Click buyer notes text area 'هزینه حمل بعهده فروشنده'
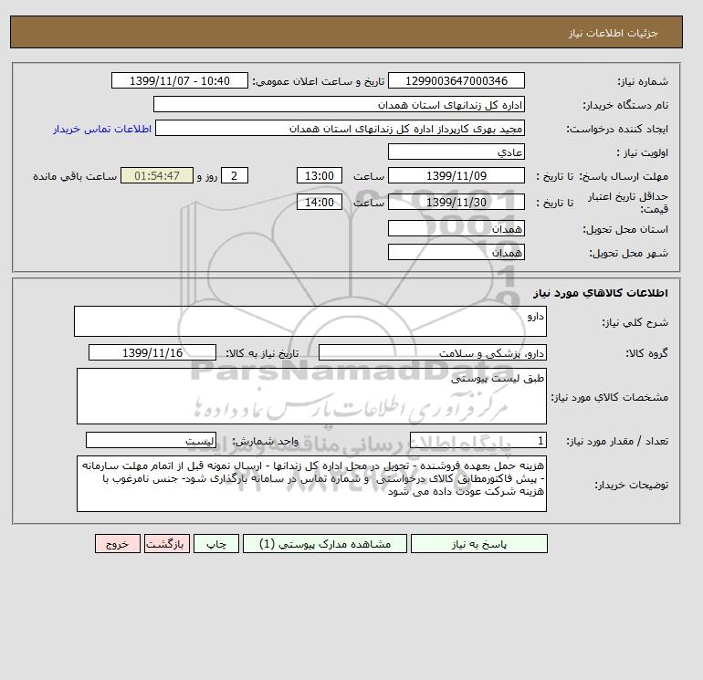703x680 pixels. click(x=311, y=484)
